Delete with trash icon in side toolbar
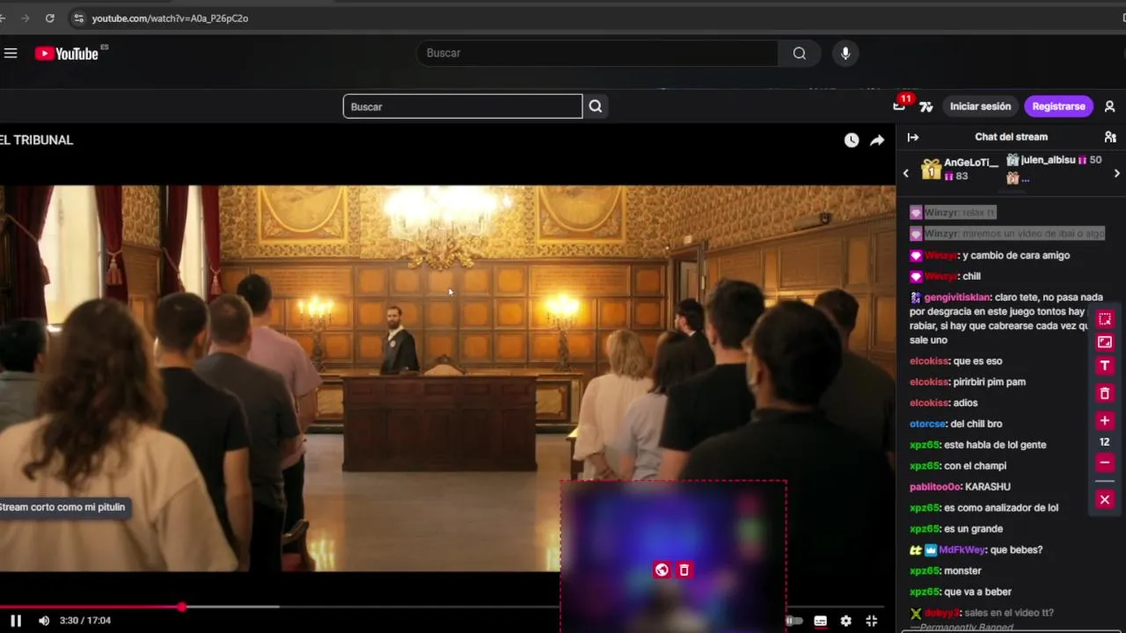This screenshot has height=633, width=1126. (1105, 393)
